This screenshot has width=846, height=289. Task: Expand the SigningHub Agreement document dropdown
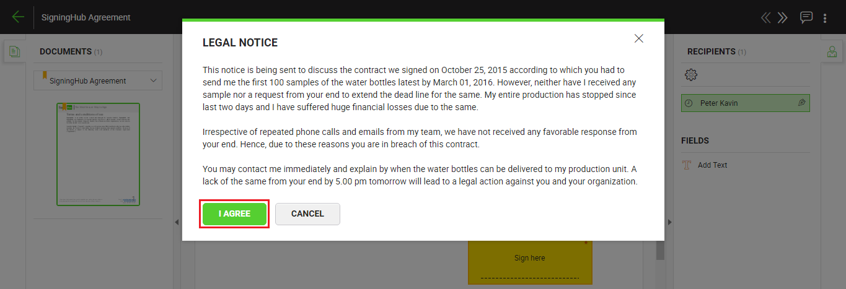click(154, 80)
